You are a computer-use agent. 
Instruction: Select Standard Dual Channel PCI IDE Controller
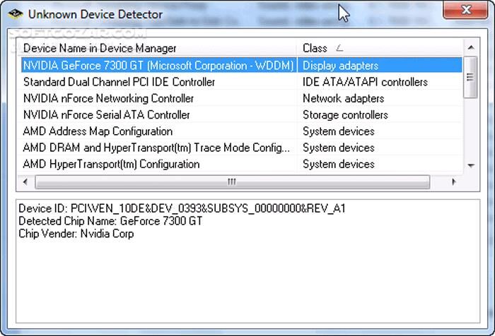(x=119, y=82)
